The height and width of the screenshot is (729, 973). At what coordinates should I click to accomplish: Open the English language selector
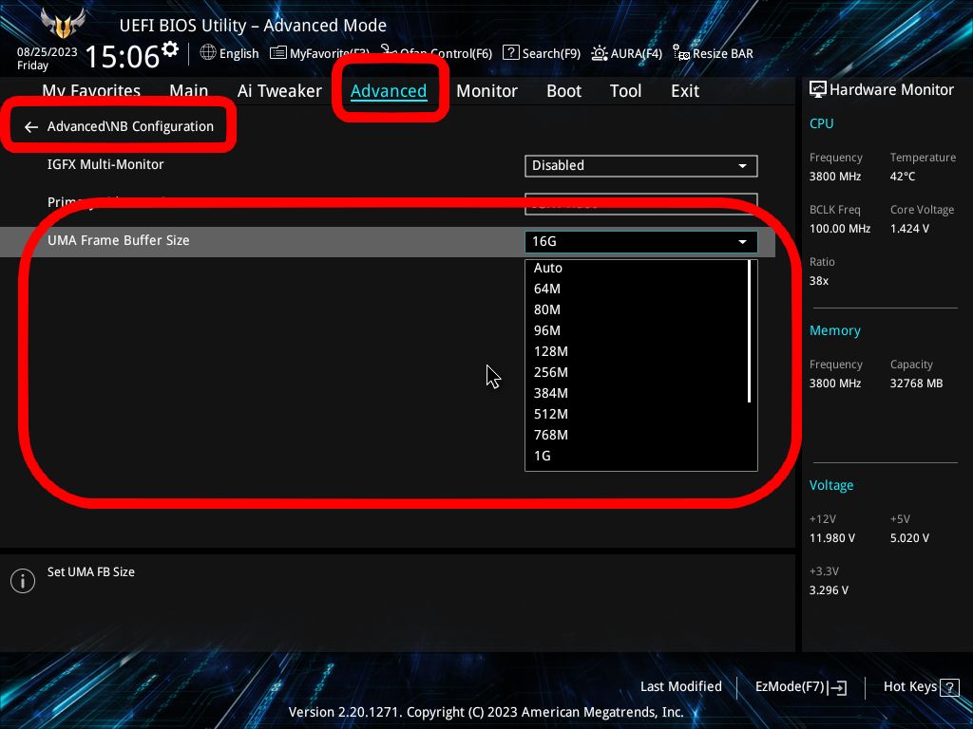pos(229,53)
